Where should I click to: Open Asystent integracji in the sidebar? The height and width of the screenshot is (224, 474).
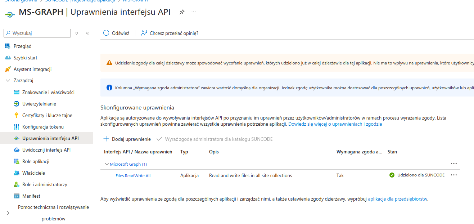click(x=33, y=69)
